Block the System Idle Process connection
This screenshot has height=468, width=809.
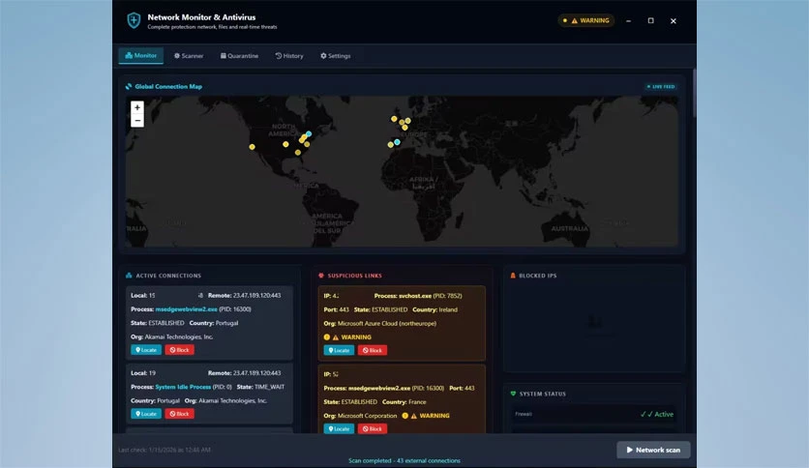point(180,414)
